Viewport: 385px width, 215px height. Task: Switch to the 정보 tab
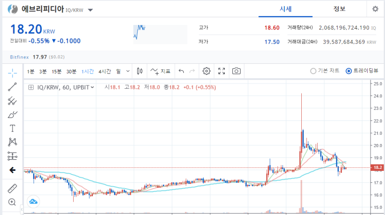[x=339, y=9]
